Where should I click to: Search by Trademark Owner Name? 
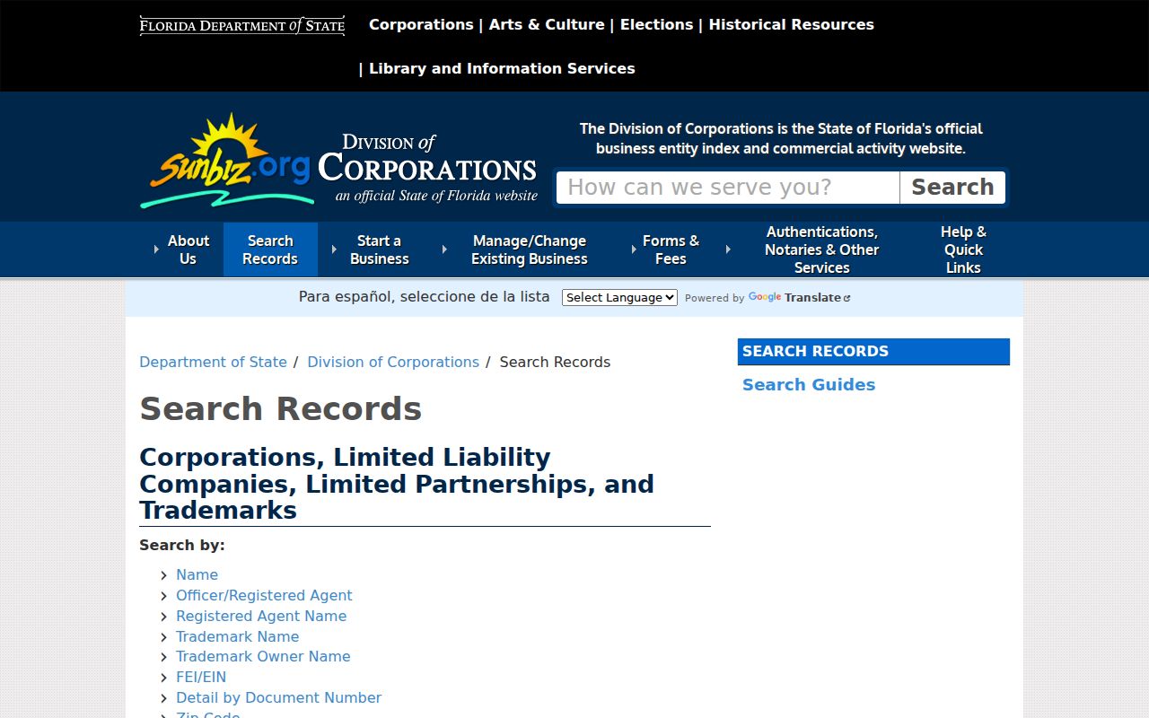(263, 656)
